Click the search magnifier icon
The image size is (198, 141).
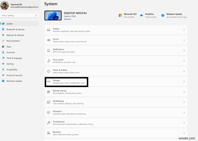click(36, 15)
